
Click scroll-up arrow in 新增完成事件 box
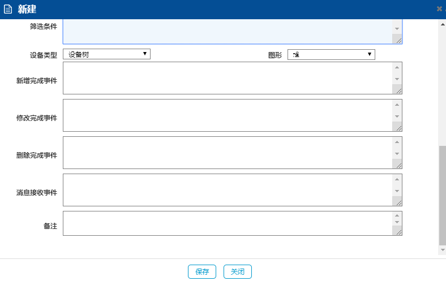point(397,68)
